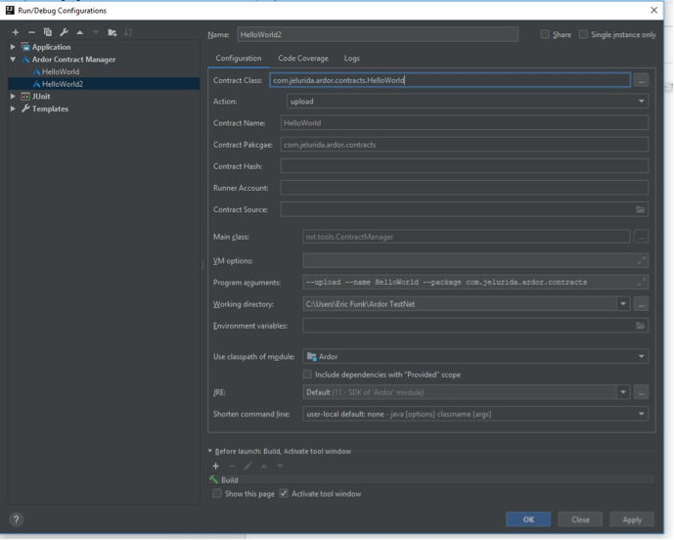The width and height of the screenshot is (674, 540).
Task: Open edit templates wrench icon in toolbar
Action: click(x=64, y=32)
